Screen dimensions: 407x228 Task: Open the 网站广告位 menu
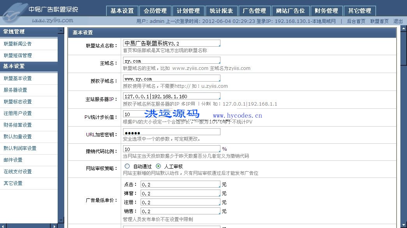291,10
